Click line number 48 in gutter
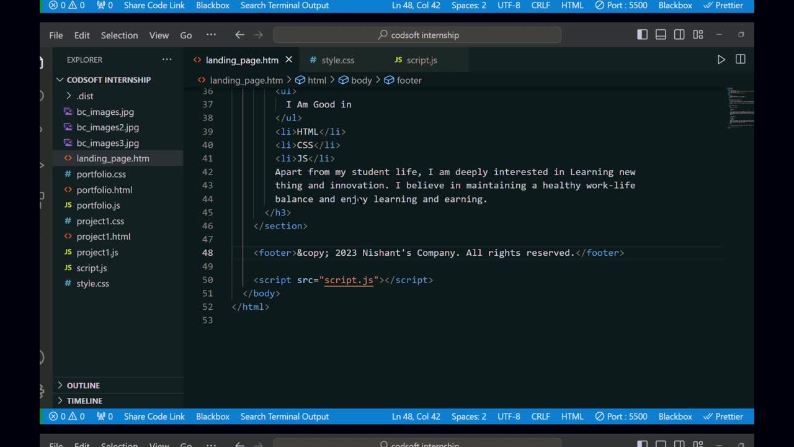Screen dimensions: 794x447 coord(207,253)
